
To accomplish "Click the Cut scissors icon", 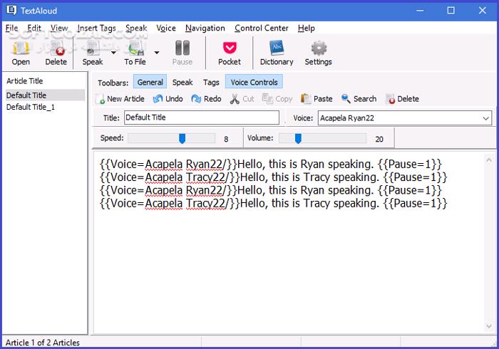I will point(235,99).
